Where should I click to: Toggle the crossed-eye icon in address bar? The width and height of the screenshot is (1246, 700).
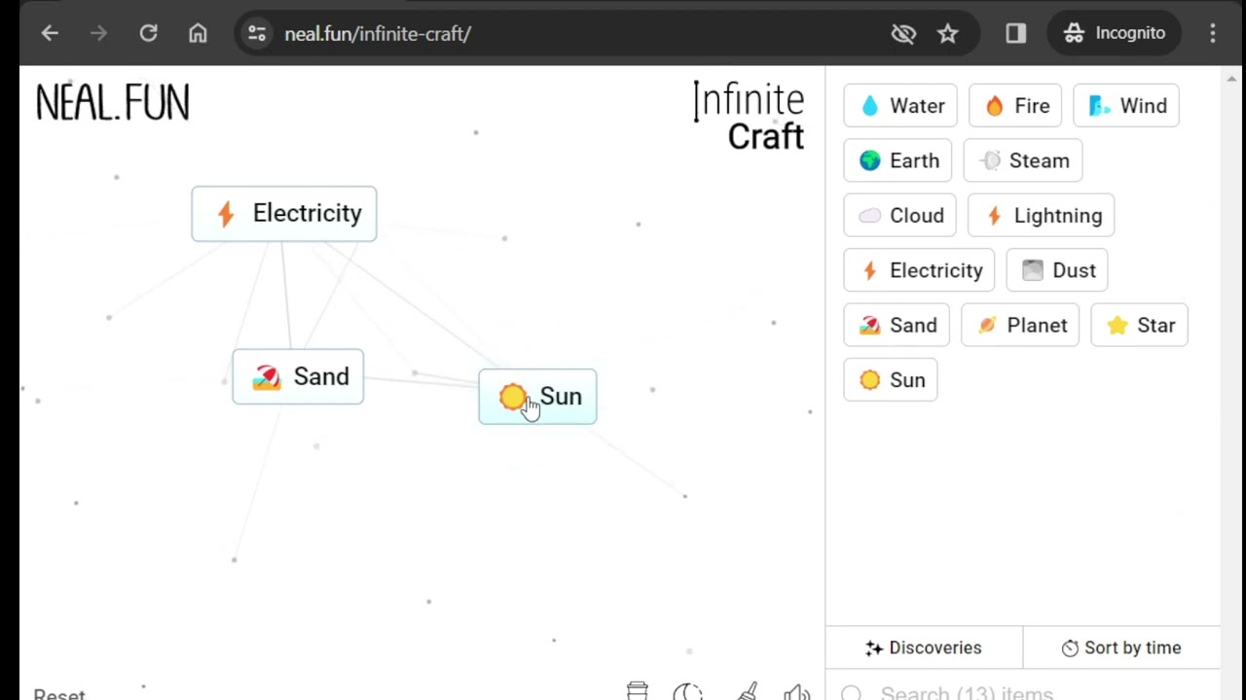click(x=903, y=33)
